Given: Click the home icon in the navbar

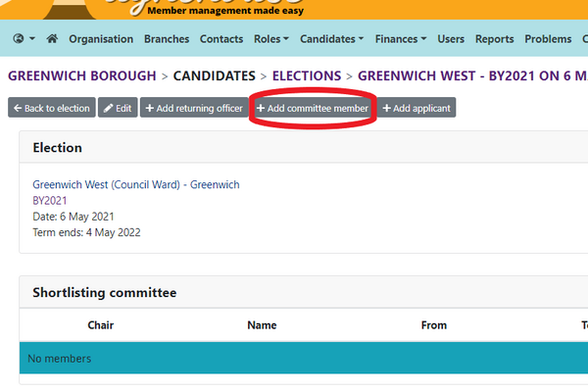Looking at the screenshot, I should [52, 38].
